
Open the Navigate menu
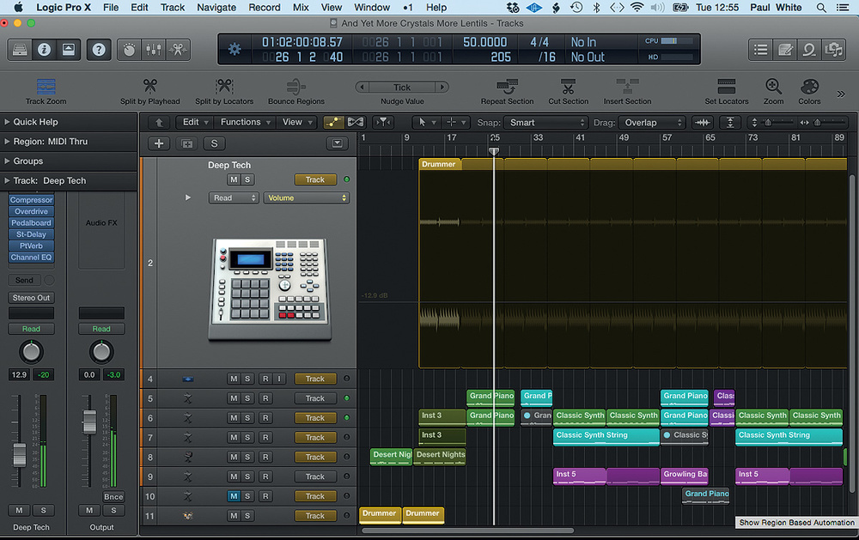(216, 8)
